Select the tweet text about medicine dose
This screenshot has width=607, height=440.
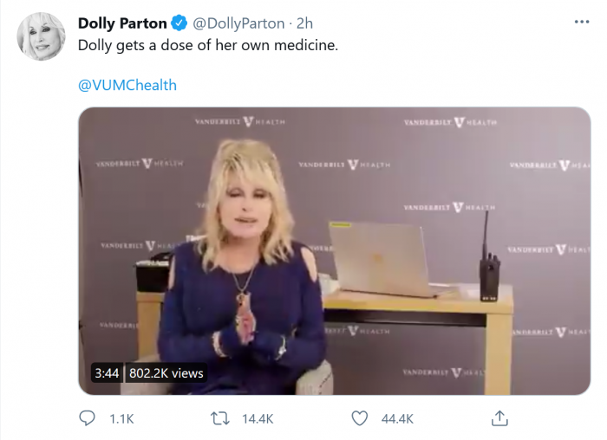click(x=208, y=45)
